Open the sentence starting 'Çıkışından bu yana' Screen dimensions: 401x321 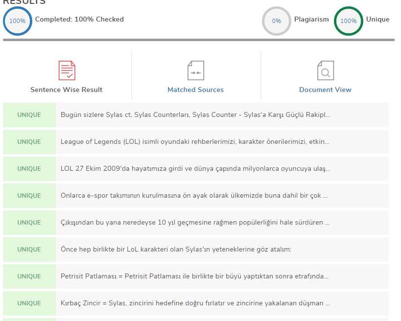pyautogui.click(x=195, y=223)
